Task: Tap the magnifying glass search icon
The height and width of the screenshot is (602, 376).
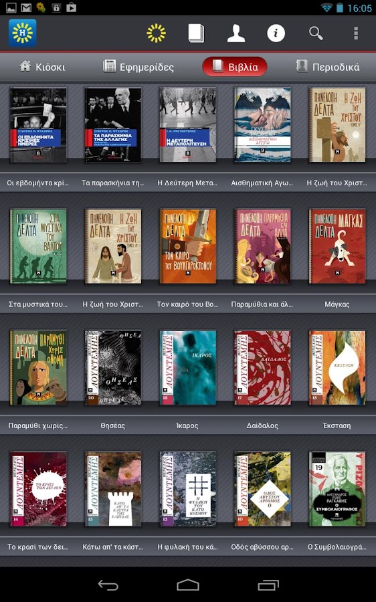Action: tap(316, 33)
